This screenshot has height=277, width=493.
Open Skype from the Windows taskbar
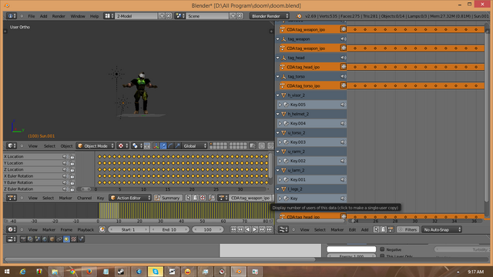[156, 272]
